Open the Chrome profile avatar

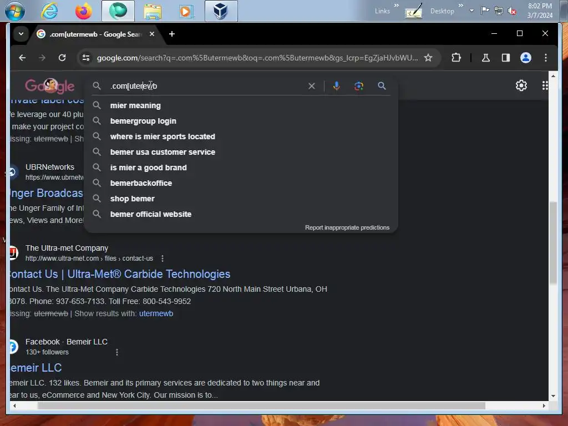pyautogui.click(x=526, y=58)
